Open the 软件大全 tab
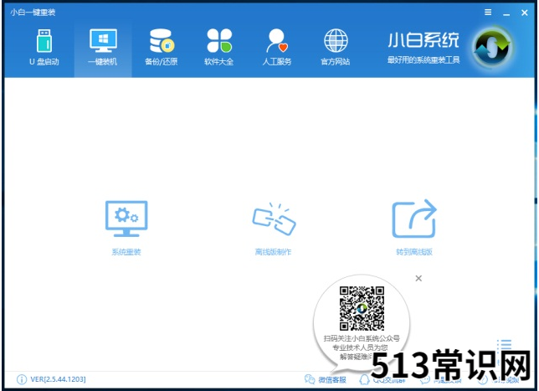Screen dimensions: 539x391 [x=219, y=48]
